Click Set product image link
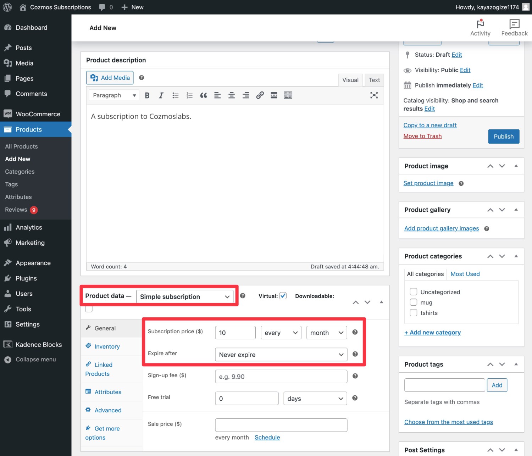 point(428,183)
